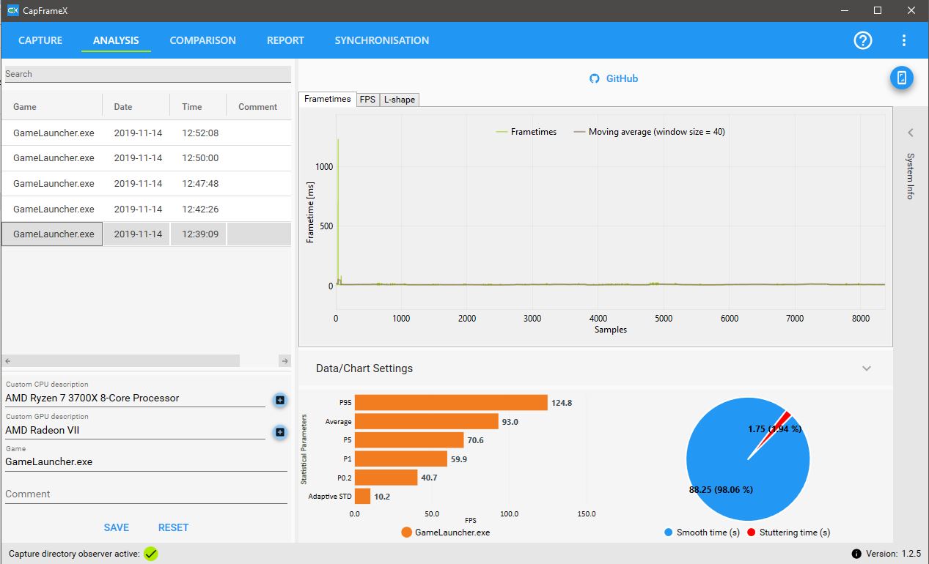Toggle the Frametimes legend entry
Screen dimensions: 929x564
click(x=526, y=132)
